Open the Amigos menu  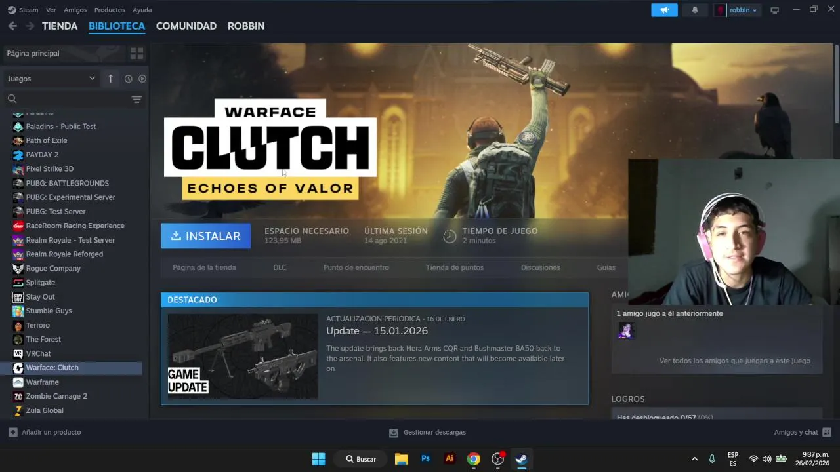[x=75, y=10]
